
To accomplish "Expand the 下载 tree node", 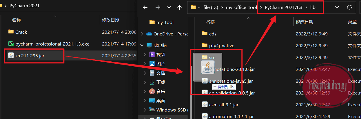I will [145, 82].
